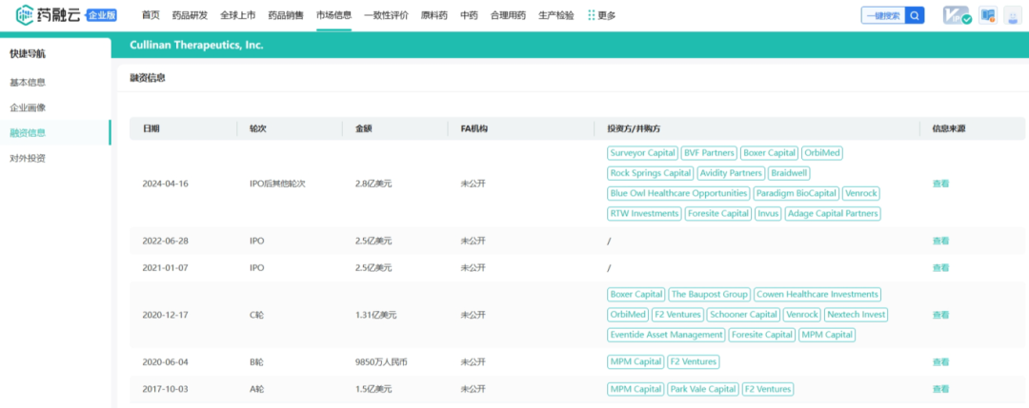Go to 首页 menu

tap(151, 16)
